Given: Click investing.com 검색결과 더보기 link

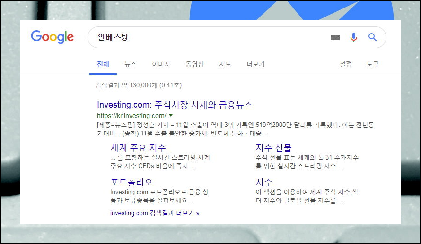Looking at the screenshot, I should coord(155,213).
